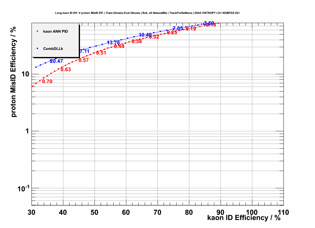Click the 'kaon ID Efficiency / %' axis title
The width and height of the screenshot is (315, 228).
pos(244,218)
